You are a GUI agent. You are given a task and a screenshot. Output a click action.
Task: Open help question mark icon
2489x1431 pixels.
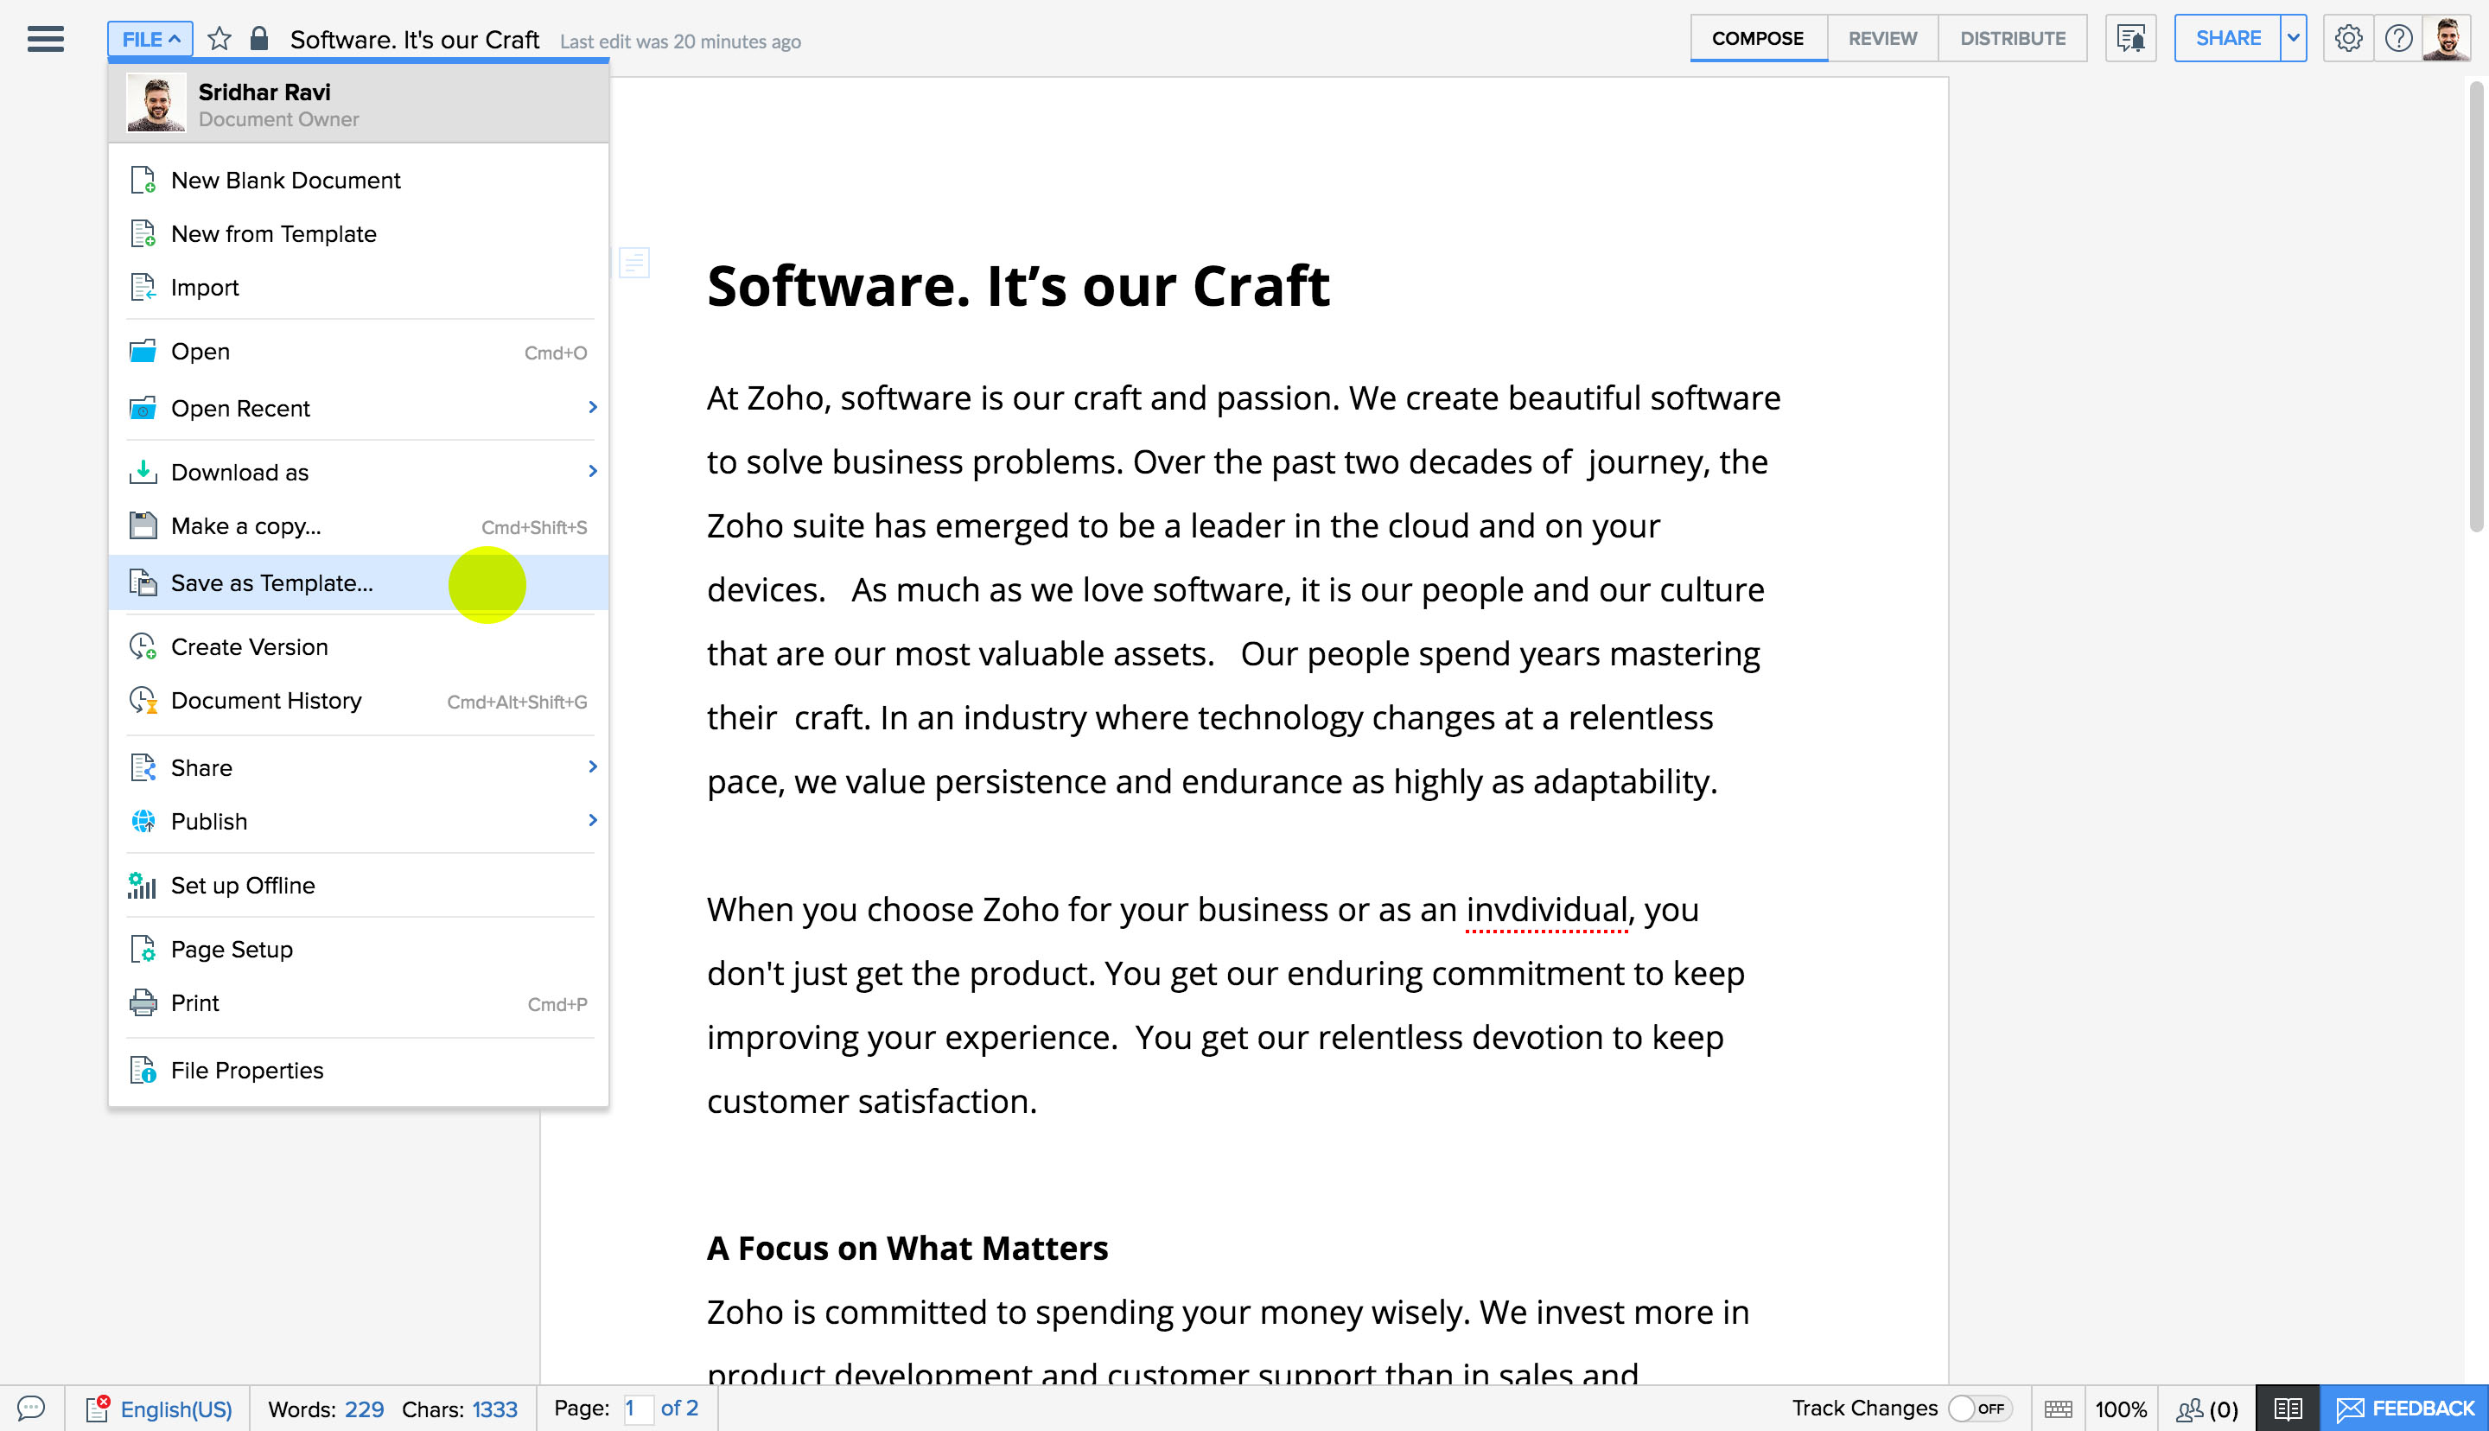pyautogui.click(x=2398, y=38)
